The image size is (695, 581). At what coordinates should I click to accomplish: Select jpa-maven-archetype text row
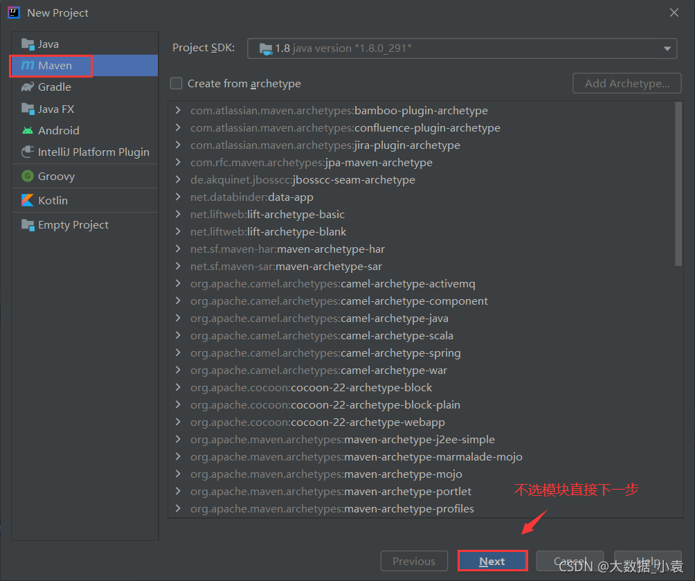click(x=311, y=163)
